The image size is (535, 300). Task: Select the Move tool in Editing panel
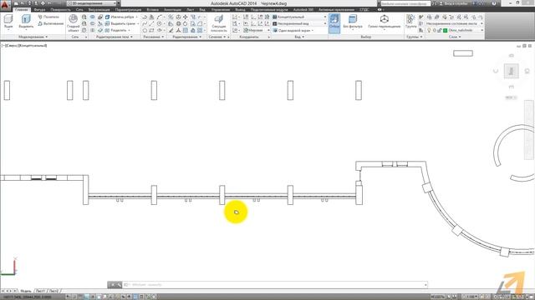point(186,17)
